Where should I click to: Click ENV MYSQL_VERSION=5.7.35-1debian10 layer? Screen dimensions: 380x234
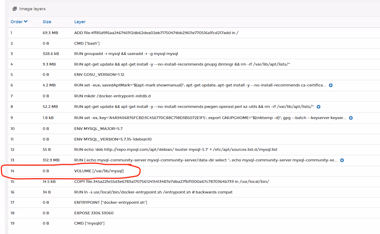pos(113,139)
